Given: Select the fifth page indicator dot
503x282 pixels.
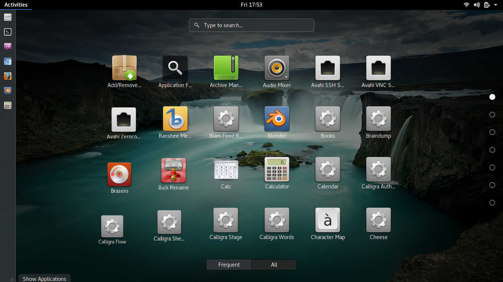Looking at the screenshot, I should coord(492,167).
